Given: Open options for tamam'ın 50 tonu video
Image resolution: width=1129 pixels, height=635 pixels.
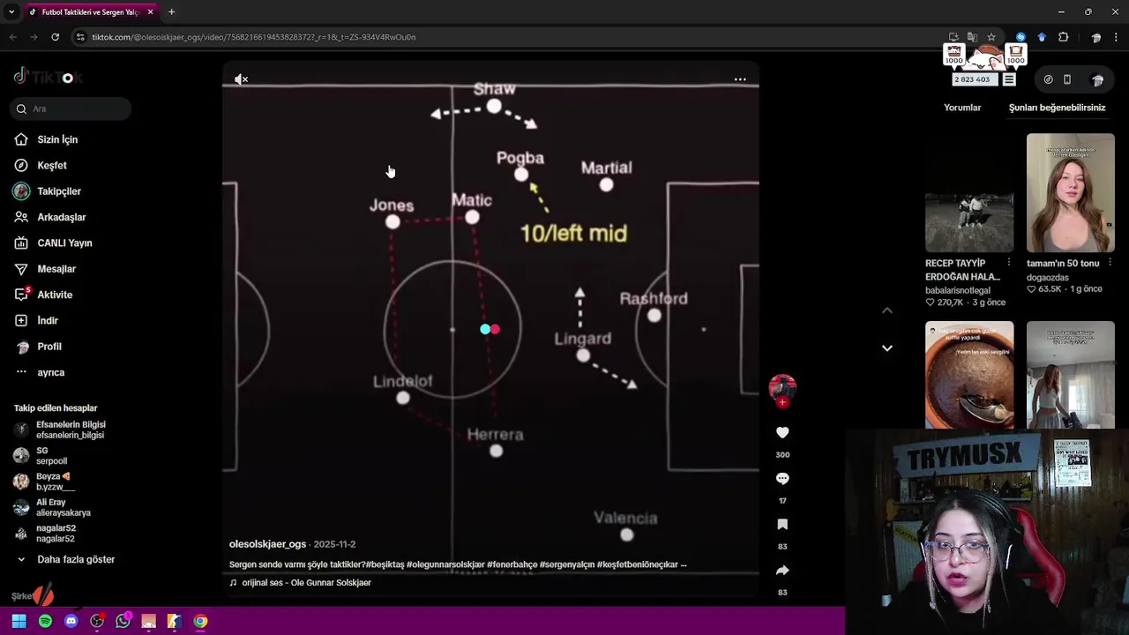Looking at the screenshot, I should tap(1110, 263).
